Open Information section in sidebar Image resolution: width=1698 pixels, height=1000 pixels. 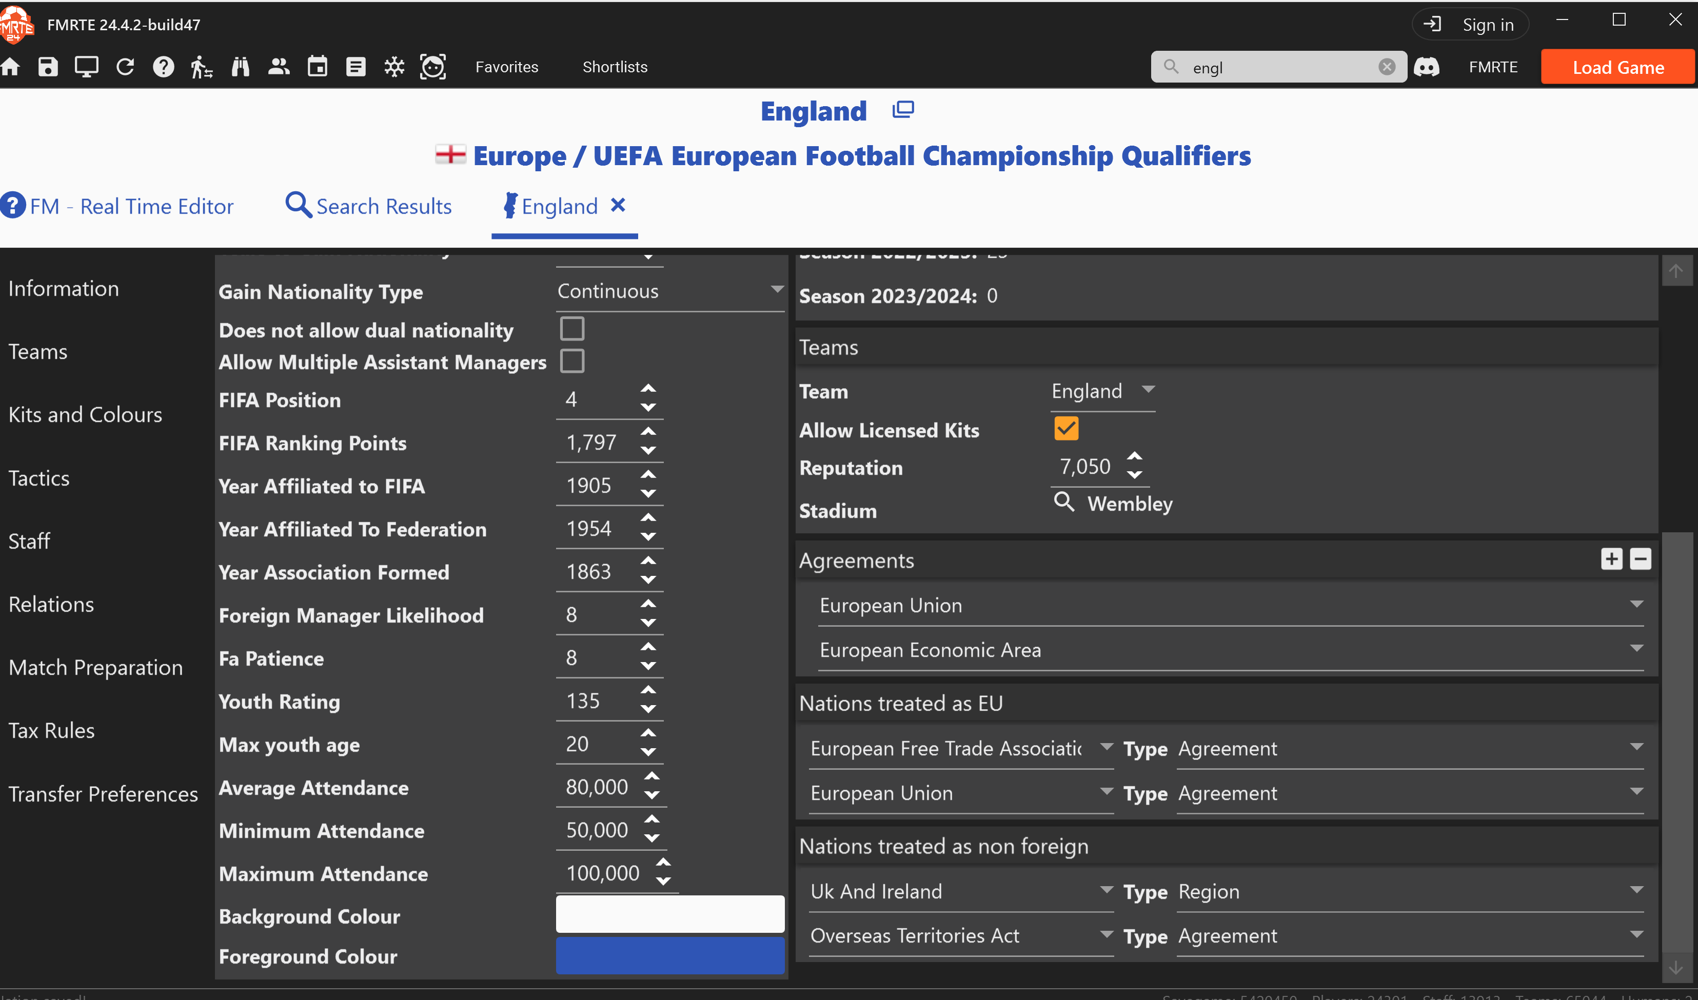(64, 288)
